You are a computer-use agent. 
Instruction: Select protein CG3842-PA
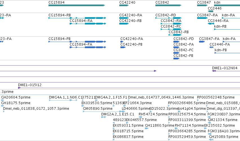pyautogui.click(x=176, y=47)
